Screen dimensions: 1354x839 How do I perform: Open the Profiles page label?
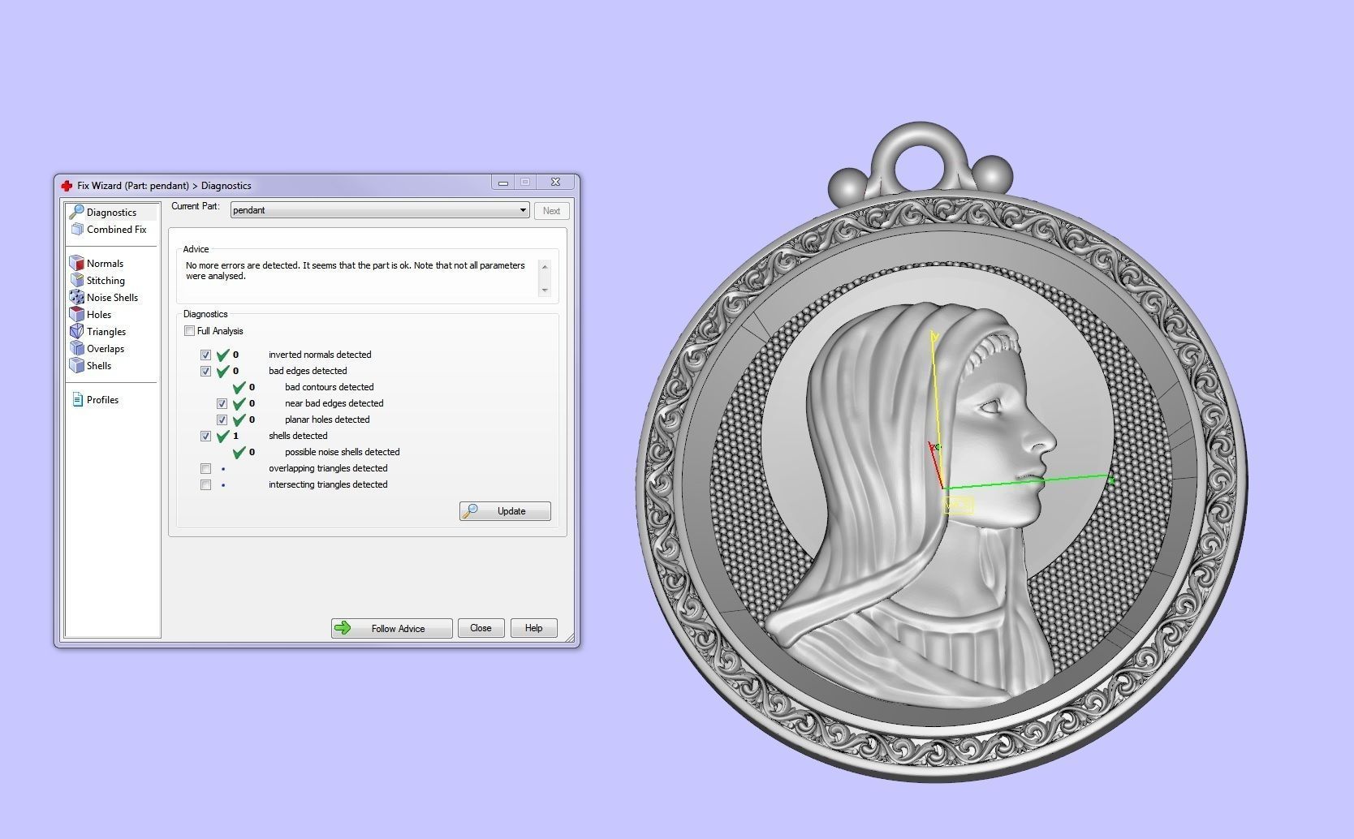tap(102, 400)
